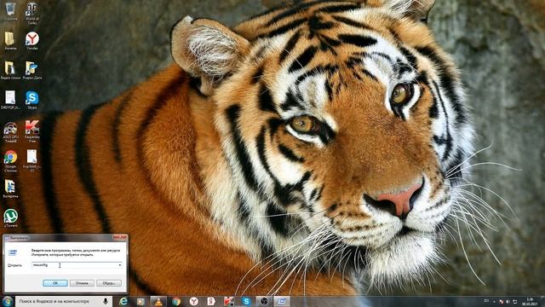Launch World of Tanks desktop shortcut
The width and height of the screenshot is (545, 307).
[32, 14]
